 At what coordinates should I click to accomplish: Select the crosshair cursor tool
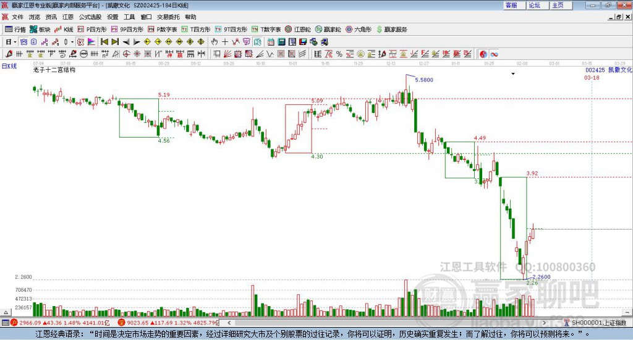coord(225,42)
